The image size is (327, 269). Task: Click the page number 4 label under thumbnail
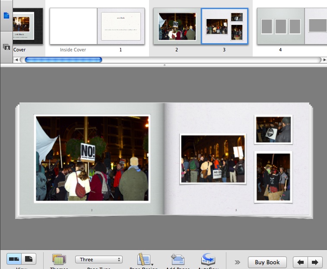[x=280, y=50]
